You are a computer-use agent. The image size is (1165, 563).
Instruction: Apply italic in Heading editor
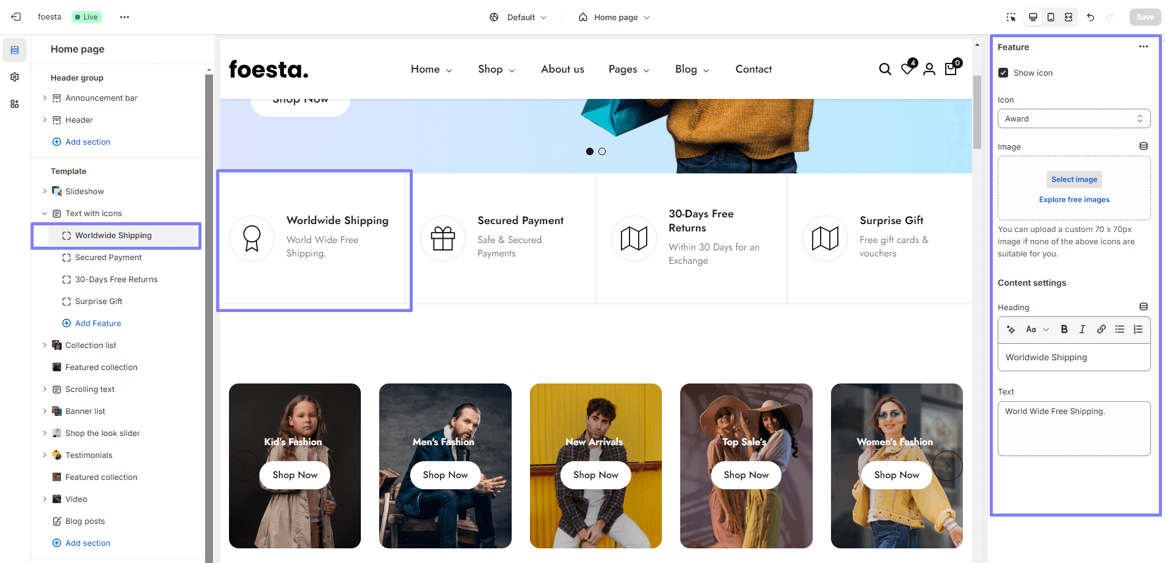tap(1082, 329)
